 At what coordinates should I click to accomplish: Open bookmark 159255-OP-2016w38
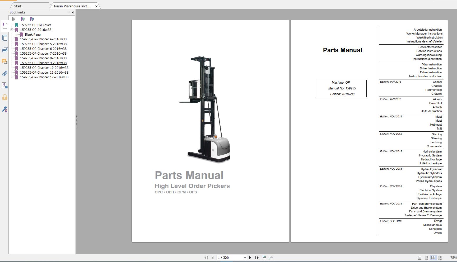[36, 30]
